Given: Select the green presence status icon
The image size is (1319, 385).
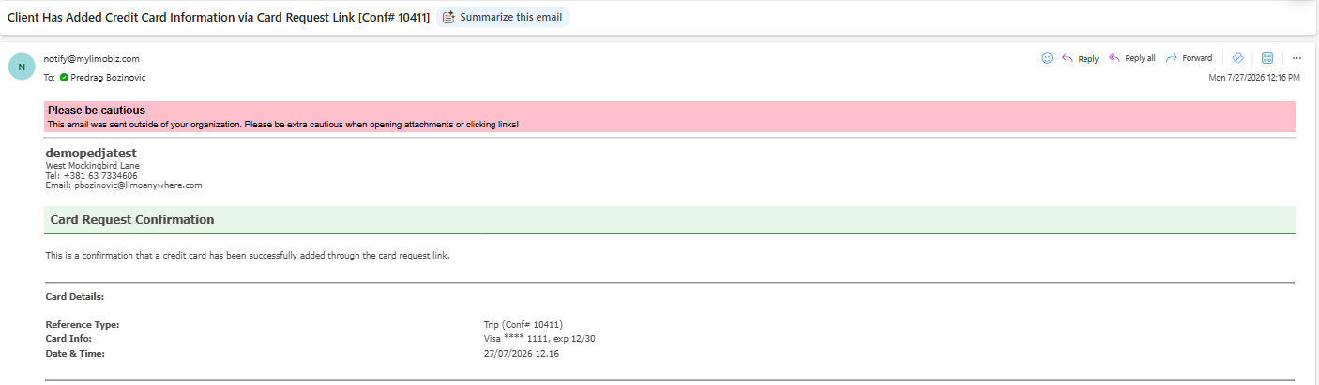Looking at the screenshot, I should pos(64,77).
